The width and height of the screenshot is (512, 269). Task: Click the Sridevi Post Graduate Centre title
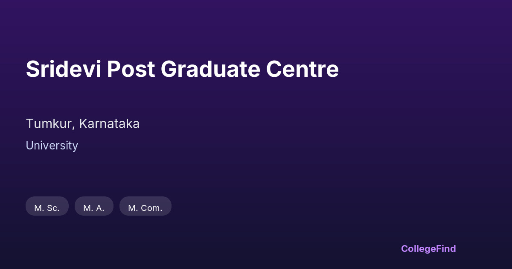182,69
